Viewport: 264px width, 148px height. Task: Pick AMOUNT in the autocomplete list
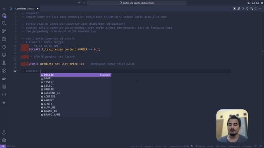[76, 100]
